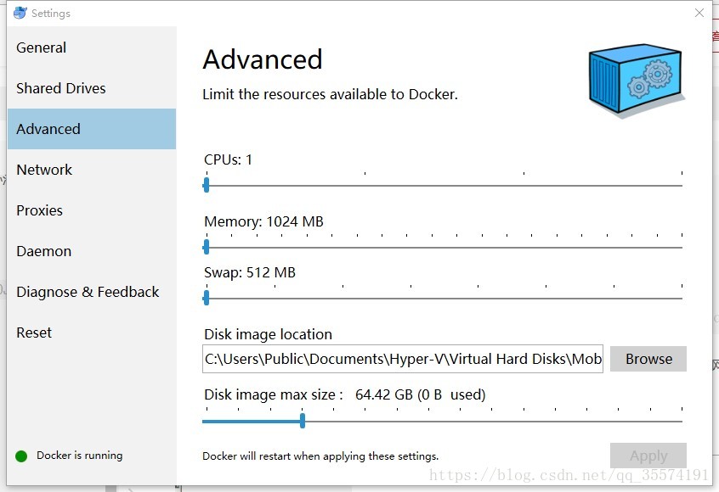Click the Memory slider handle
This screenshot has height=492, width=719.
pos(207,247)
